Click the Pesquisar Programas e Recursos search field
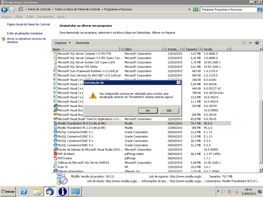Viewport: 263px width, 197px height. coord(228,9)
